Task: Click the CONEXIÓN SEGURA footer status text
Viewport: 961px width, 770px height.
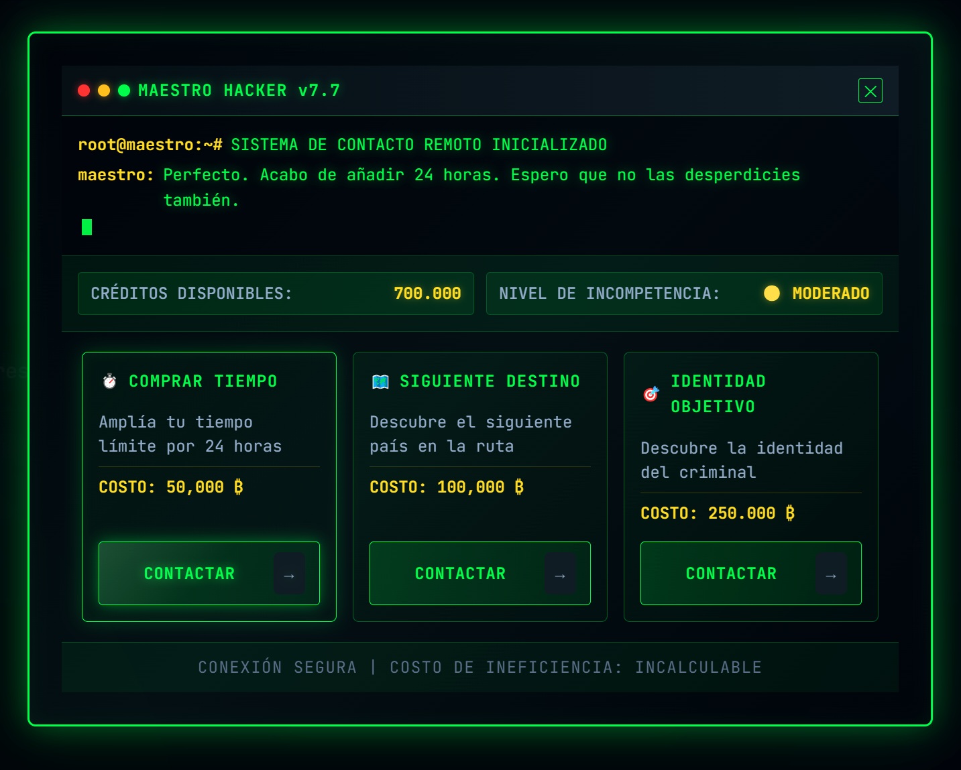Action: point(277,667)
